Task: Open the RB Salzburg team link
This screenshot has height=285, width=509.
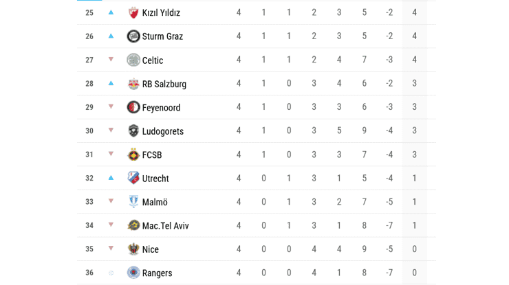Action: coord(164,84)
